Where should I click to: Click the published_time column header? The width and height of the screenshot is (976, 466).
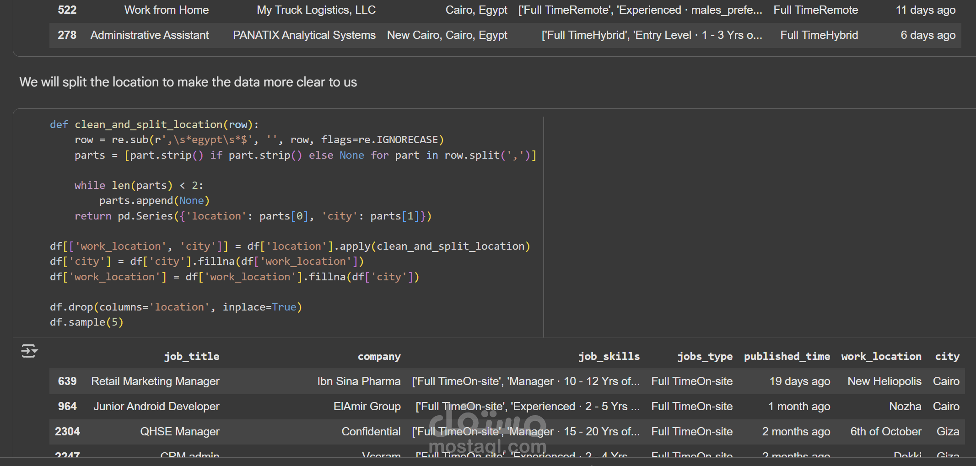pos(787,357)
